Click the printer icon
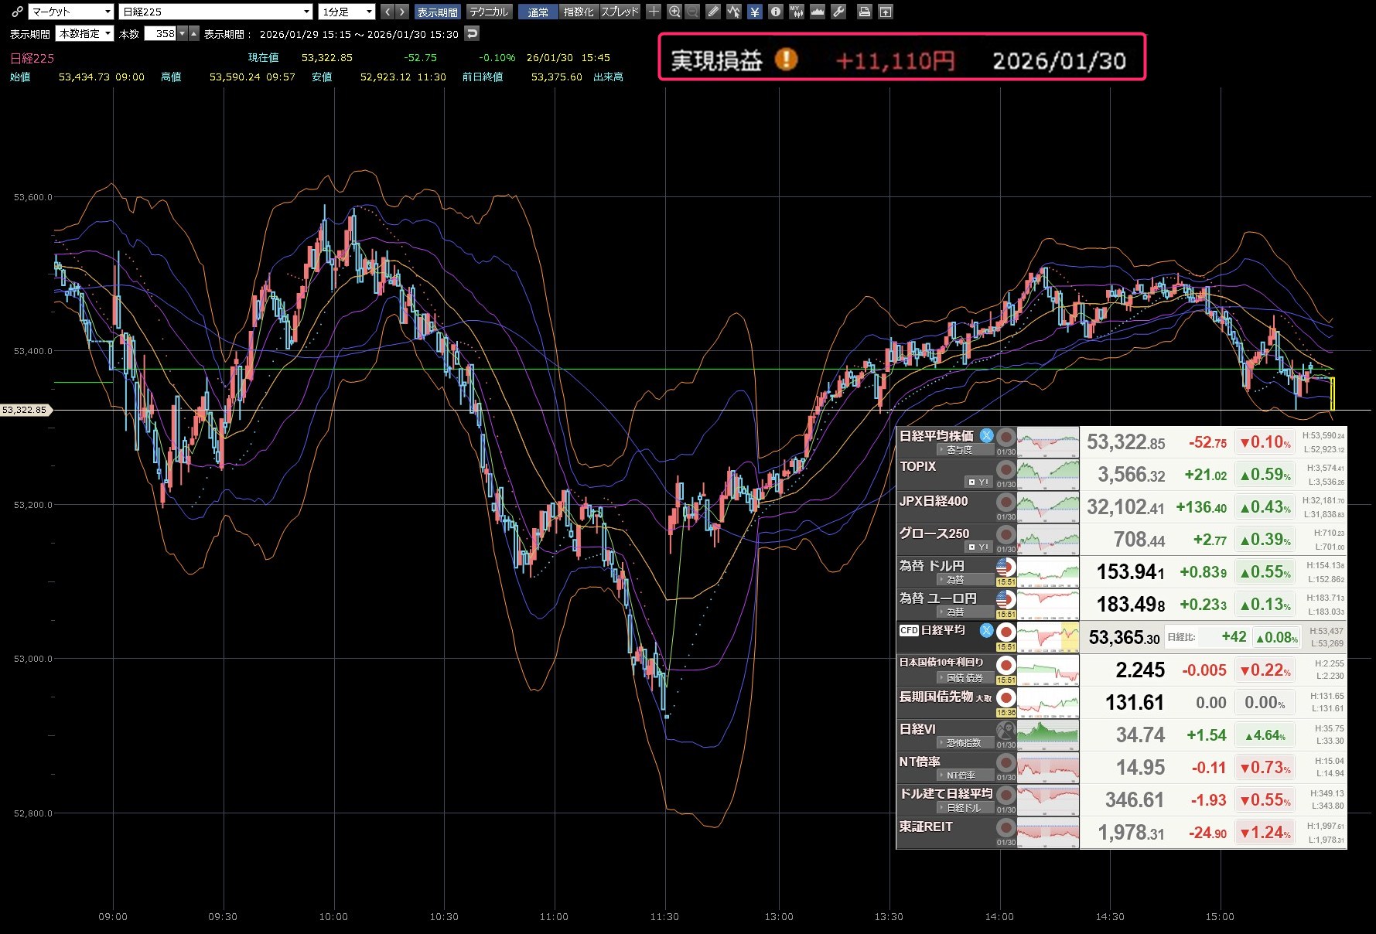The image size is (1376, 934). click(865, 12)
